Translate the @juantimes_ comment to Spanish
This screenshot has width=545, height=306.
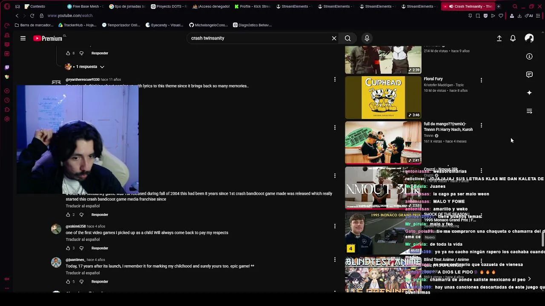point(83,273)
